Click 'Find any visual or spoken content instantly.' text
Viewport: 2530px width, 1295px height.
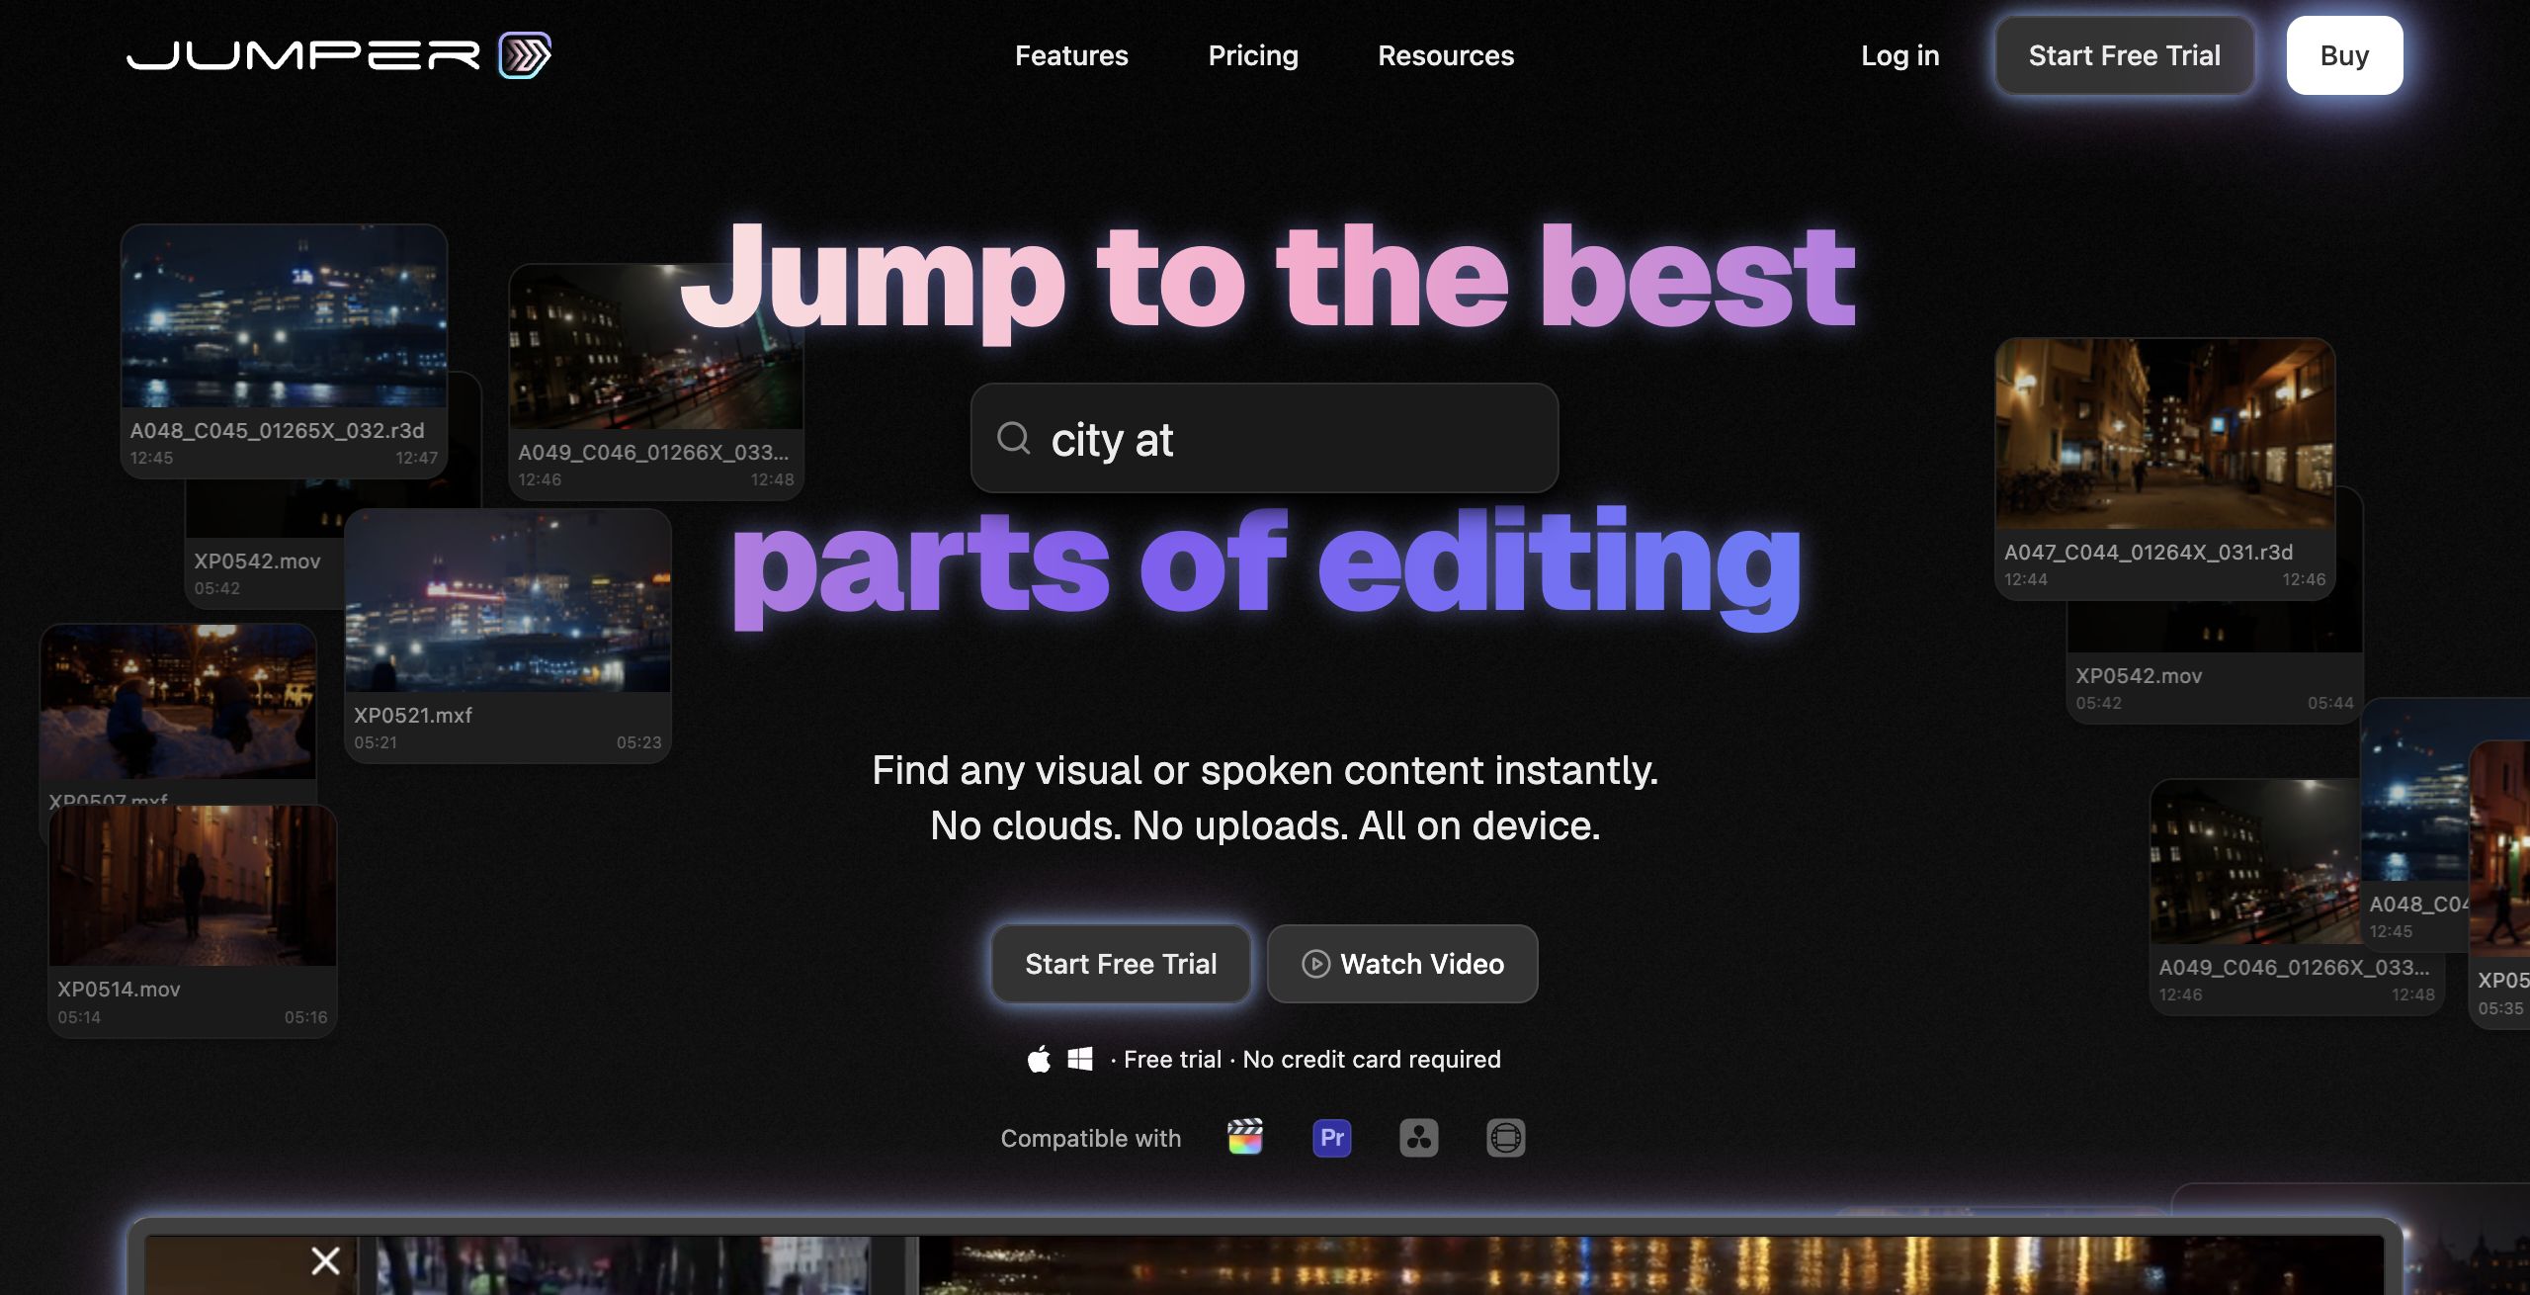[x=1265, y=770]
